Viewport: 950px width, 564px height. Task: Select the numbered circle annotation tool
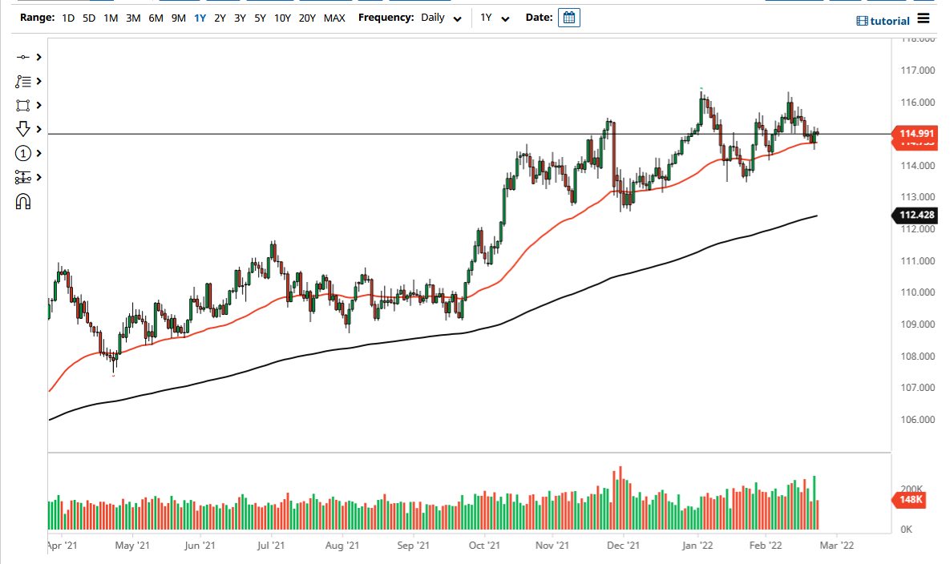coord(22,153)
